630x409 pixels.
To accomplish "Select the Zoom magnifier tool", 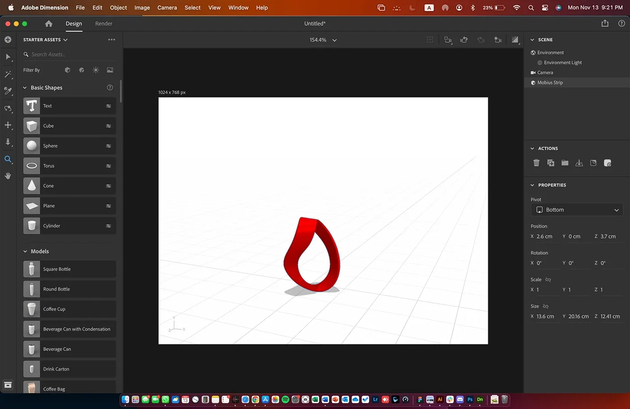I will [x=8, y=159].
